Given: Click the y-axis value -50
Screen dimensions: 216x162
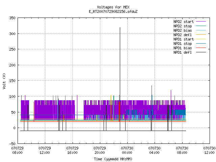Looking at the screenshot, I should 12,144.
